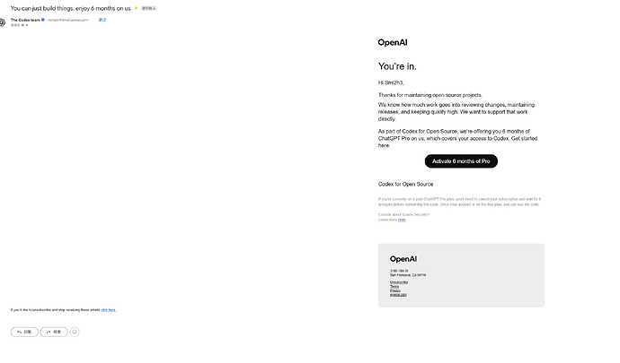Click the sender's OpenAI avatar icon
620x363 pixels.
(x=2, y=22)
